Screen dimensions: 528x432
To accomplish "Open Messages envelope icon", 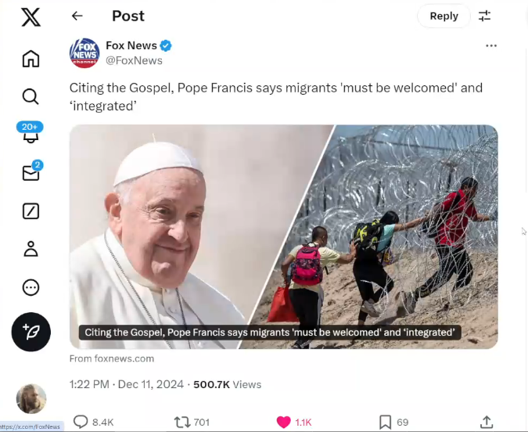I will point(31,171).
